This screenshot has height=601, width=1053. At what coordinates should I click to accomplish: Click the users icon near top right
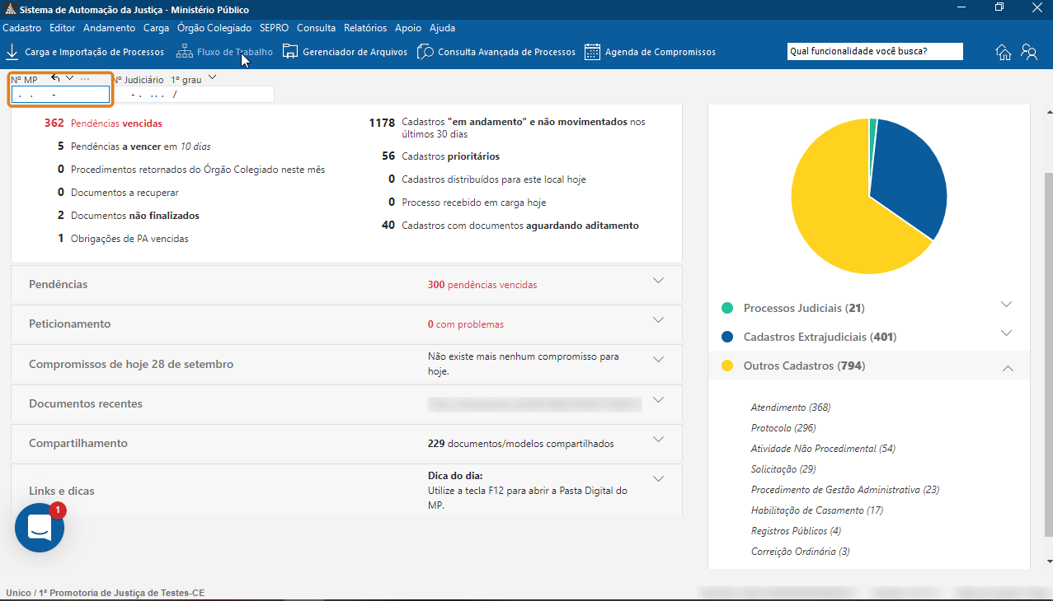(x=1029, y=51)
